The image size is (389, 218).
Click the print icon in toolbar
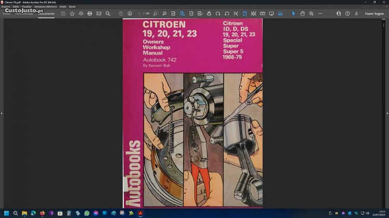click(x=90, y=13)
